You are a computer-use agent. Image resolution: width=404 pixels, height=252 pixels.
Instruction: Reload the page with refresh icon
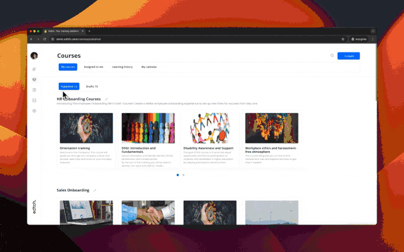pos(44,39)
